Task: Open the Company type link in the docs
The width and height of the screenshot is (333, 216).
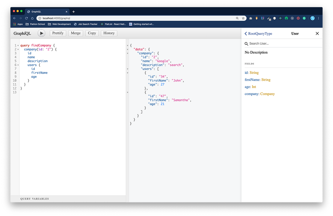Action: point(268,94)
